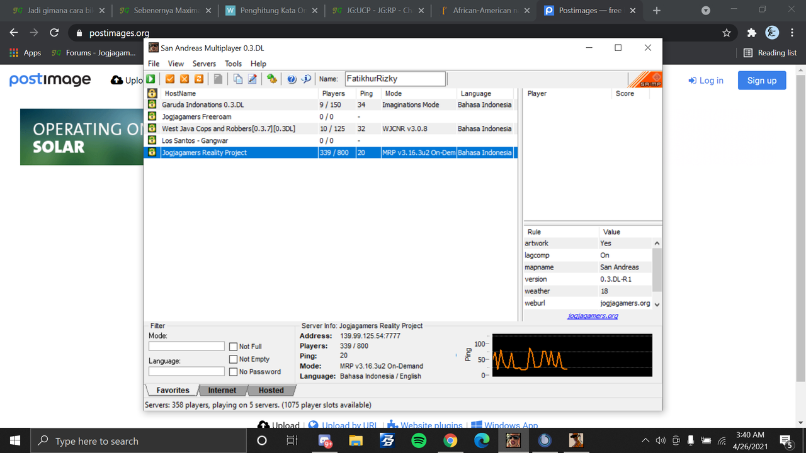Click the SA:MP logo in toolbar
This screenshot has width=806, height=453.
click(x=645, y=79)
